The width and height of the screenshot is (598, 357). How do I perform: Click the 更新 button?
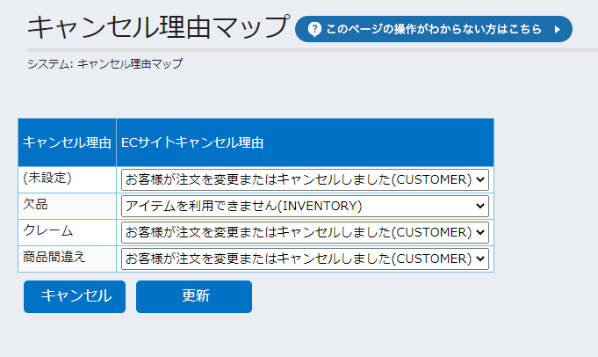(194, 296)
